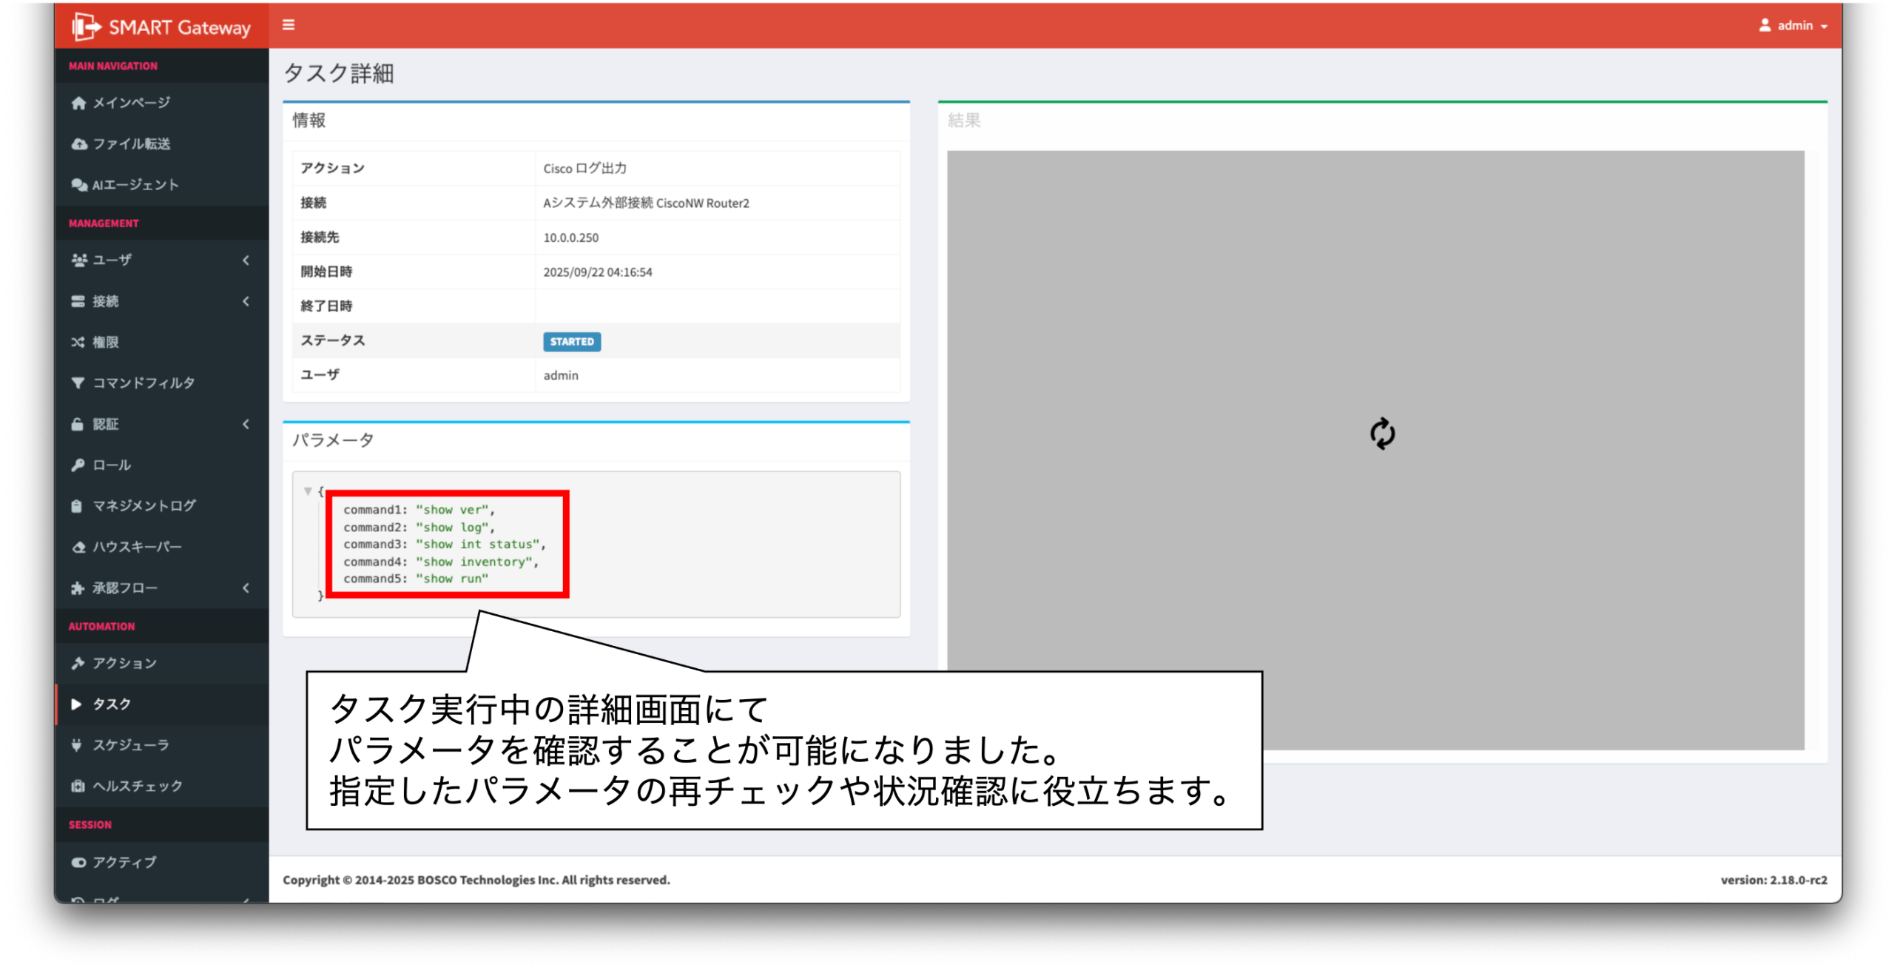Screen dimensions: 1894x973
Task: Click the ロール key icon
Action: 78,465
